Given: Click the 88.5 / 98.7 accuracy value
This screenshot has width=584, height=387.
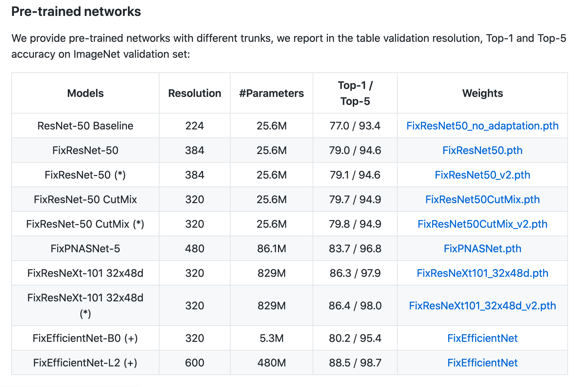Looking at the screenshot, I should click(x=355, y=363).
